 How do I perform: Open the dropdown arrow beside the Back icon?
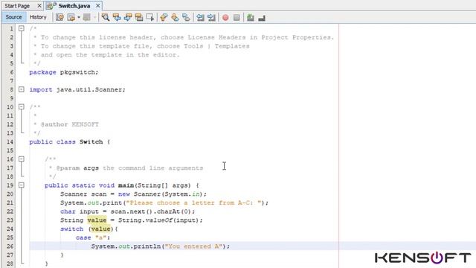[x=79, y=17]
